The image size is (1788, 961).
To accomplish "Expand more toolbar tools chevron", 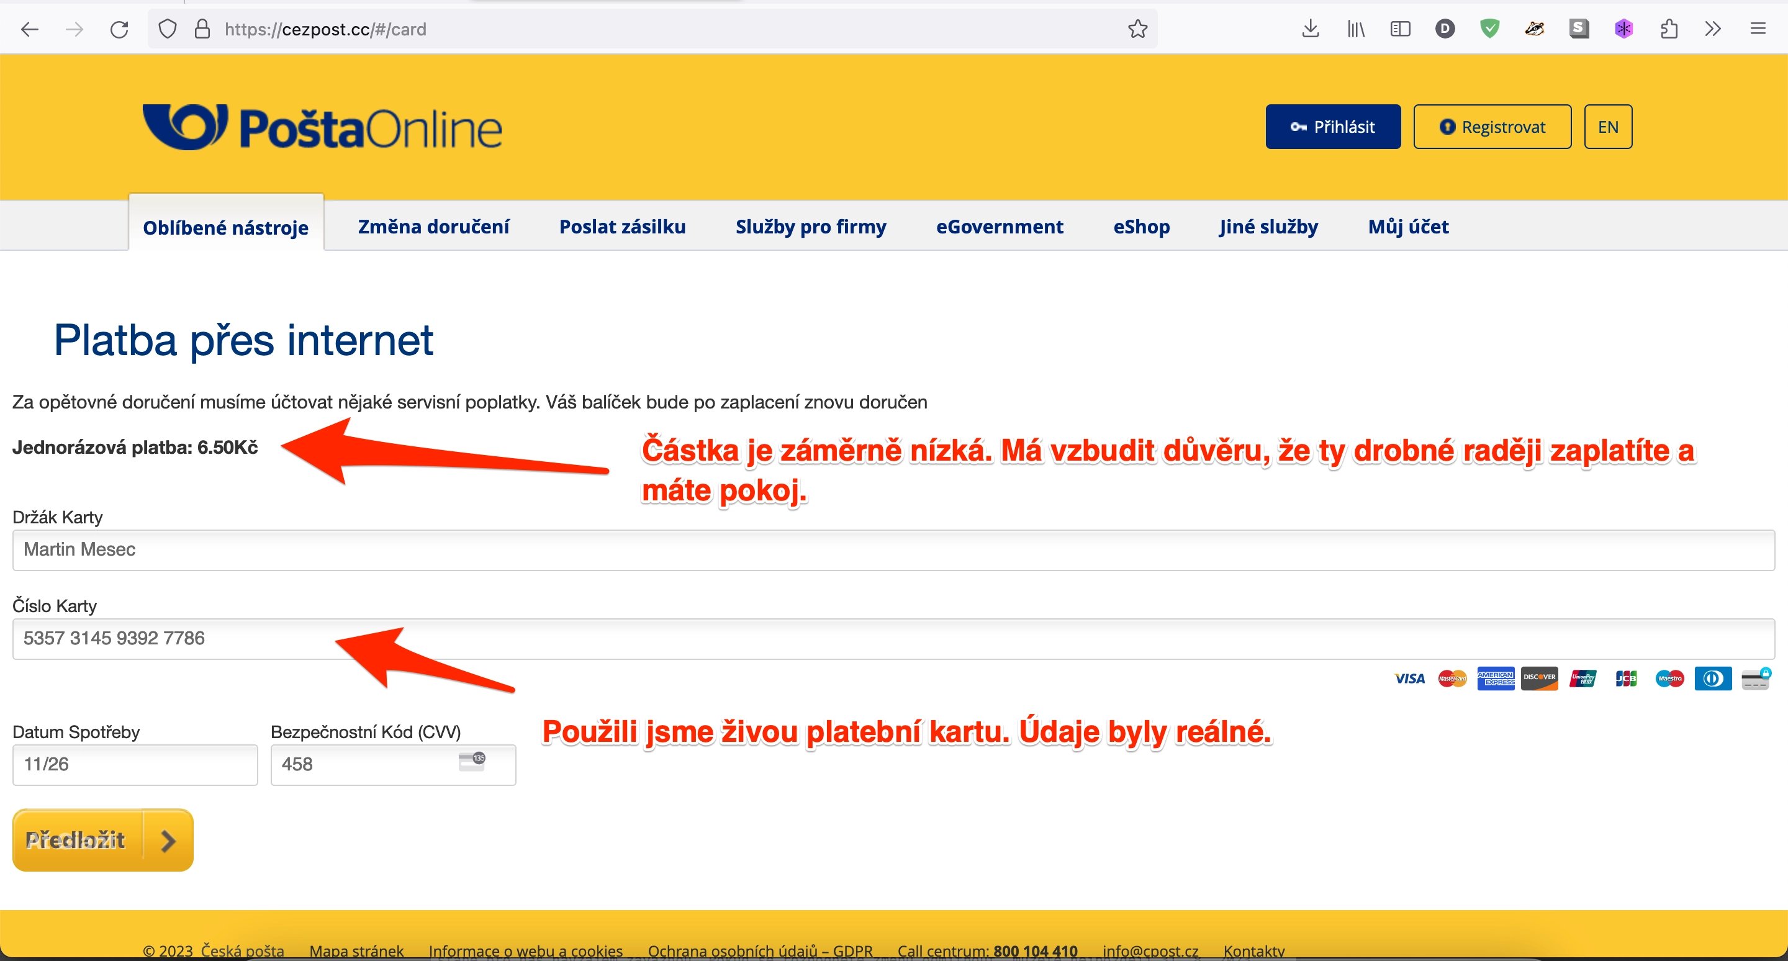I will (1713, 29).
